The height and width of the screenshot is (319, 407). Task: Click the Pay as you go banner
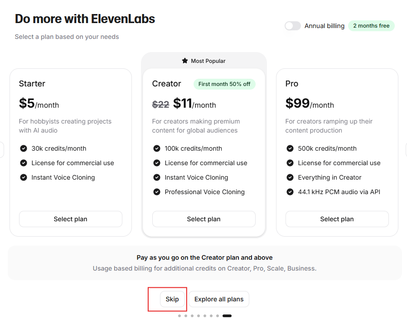[x=204, y=263]
